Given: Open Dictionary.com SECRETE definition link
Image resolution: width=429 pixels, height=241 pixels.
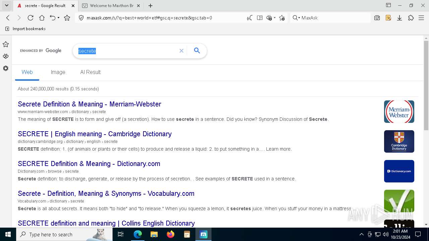Looking at the screenshot, I should pyautogui.click(x=89, y=164).
